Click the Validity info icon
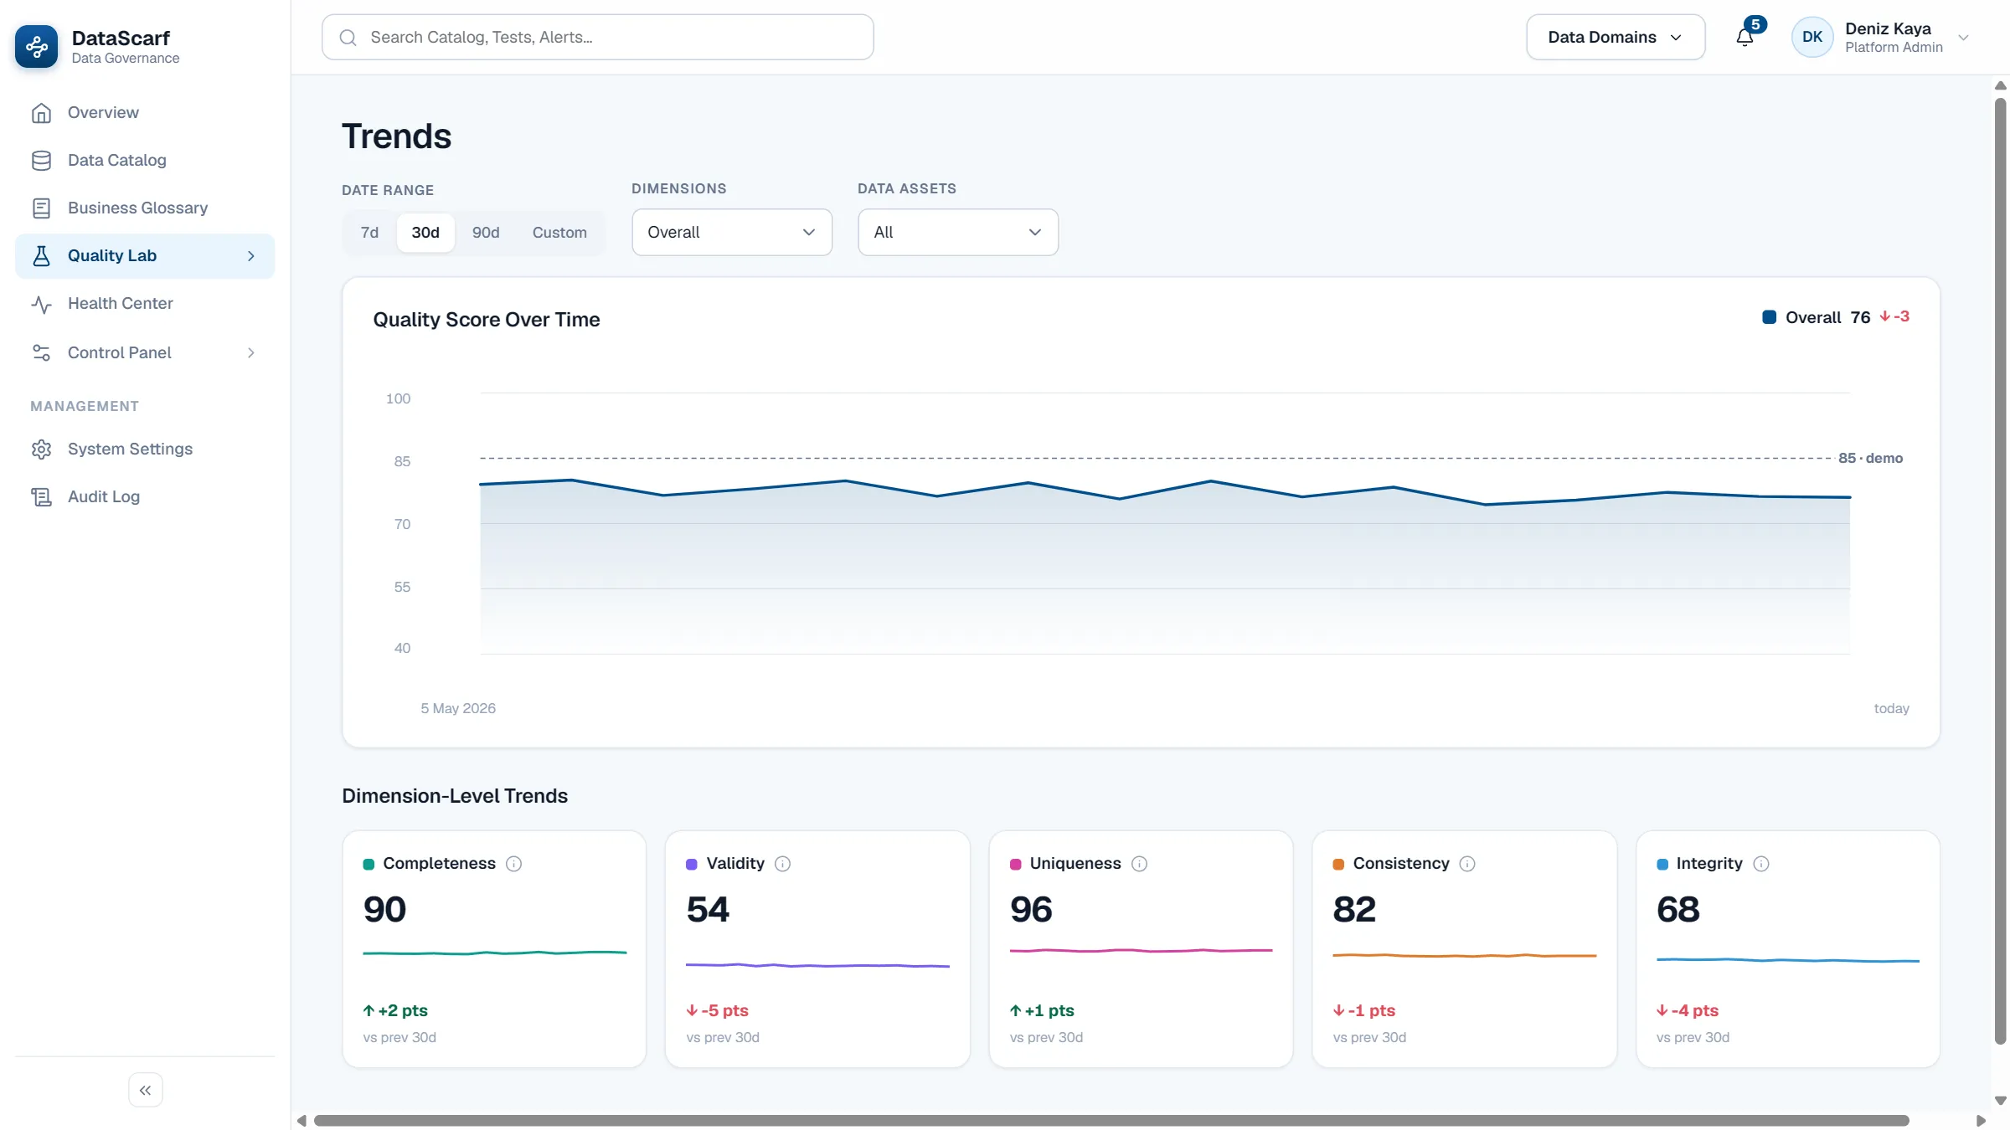This screenshot has width=2010, height=1130. tap(783, 864)
